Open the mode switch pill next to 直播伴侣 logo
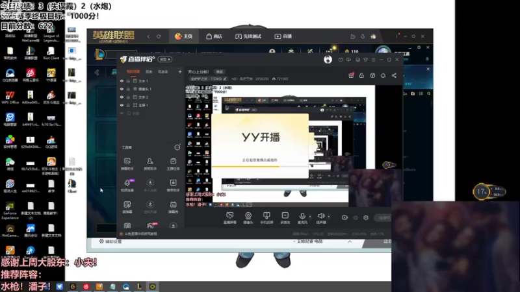 point(165,59)
